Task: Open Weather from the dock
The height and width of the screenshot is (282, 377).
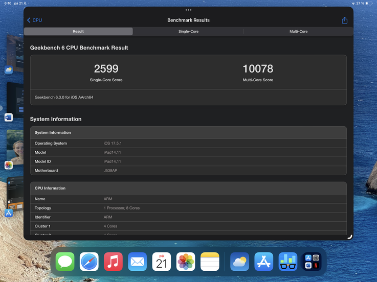Action: click(x=239, y=262)
